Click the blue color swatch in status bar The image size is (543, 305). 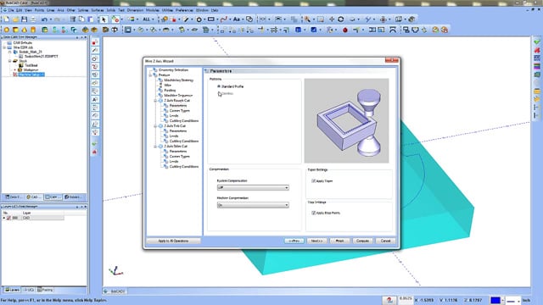coord(495,300)
